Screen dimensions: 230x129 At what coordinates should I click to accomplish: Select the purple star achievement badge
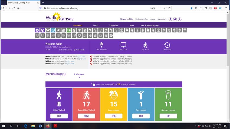point(42,30)
